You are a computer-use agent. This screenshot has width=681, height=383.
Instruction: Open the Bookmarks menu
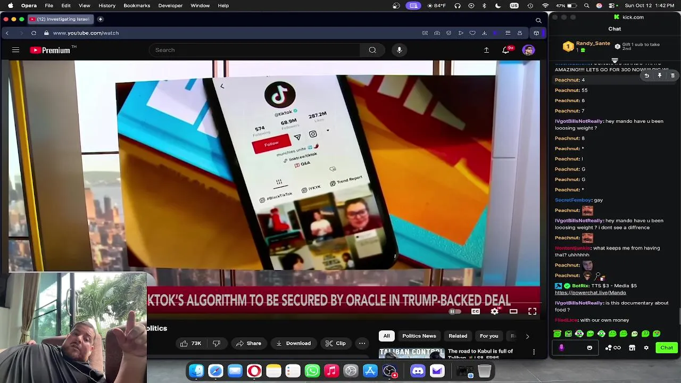tap(137, 5)
